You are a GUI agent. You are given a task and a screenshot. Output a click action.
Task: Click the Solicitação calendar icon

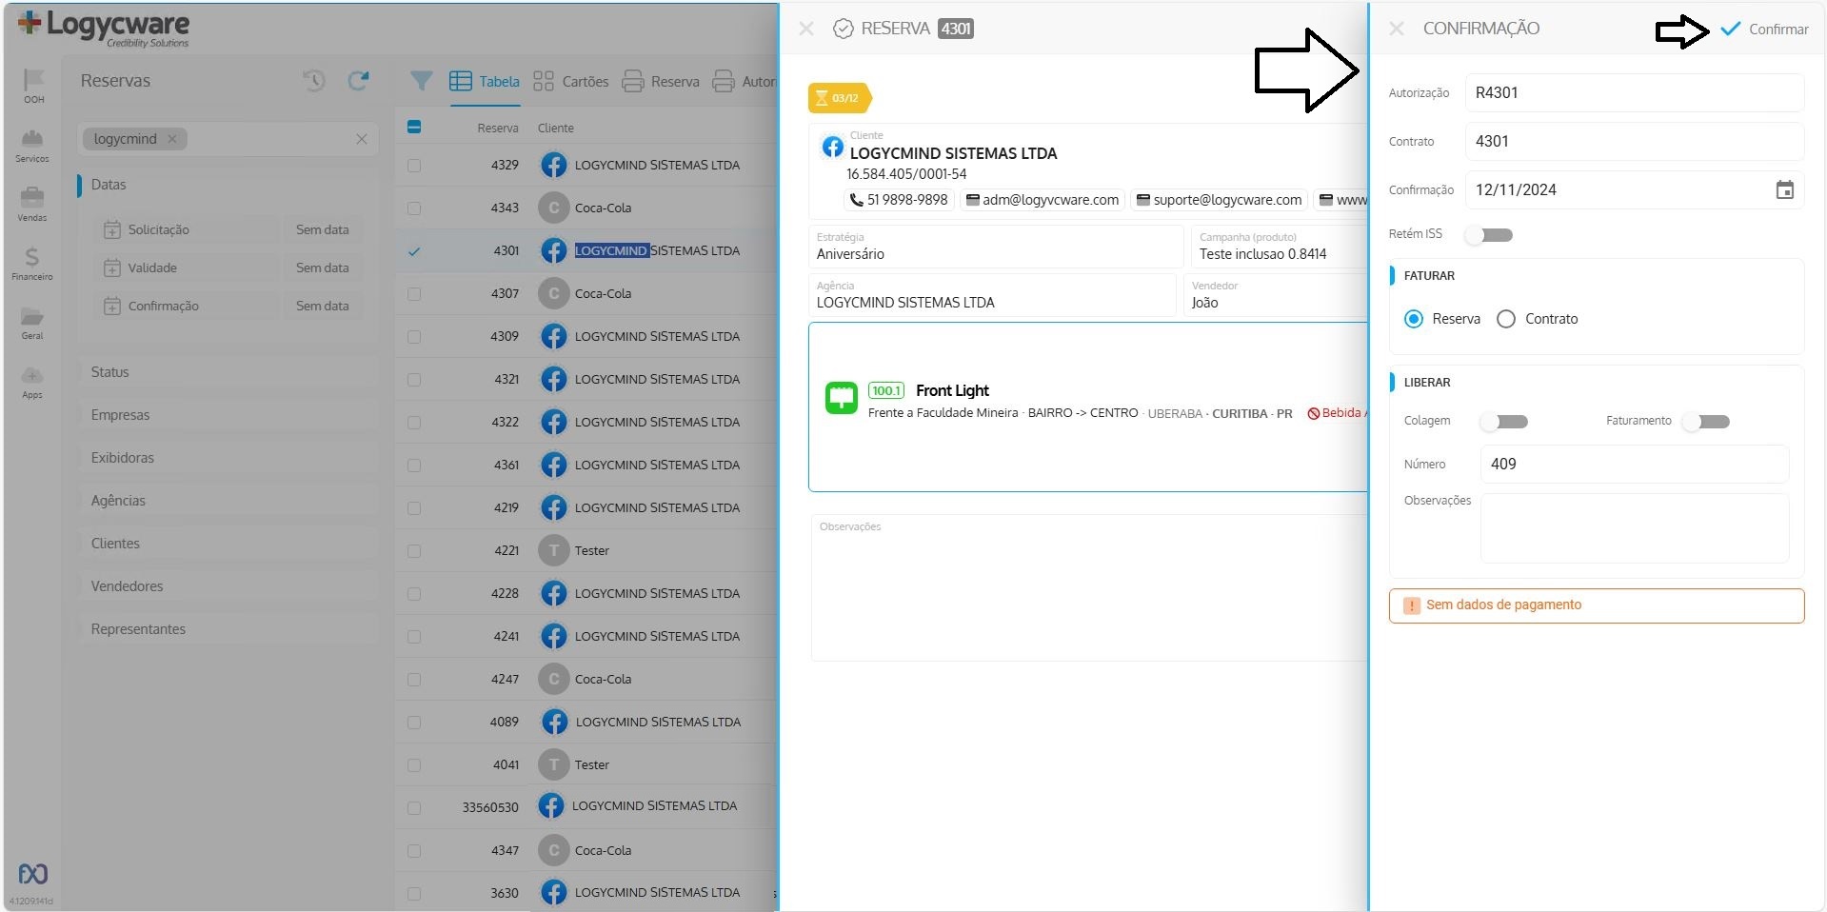click(x=112, y=229)
